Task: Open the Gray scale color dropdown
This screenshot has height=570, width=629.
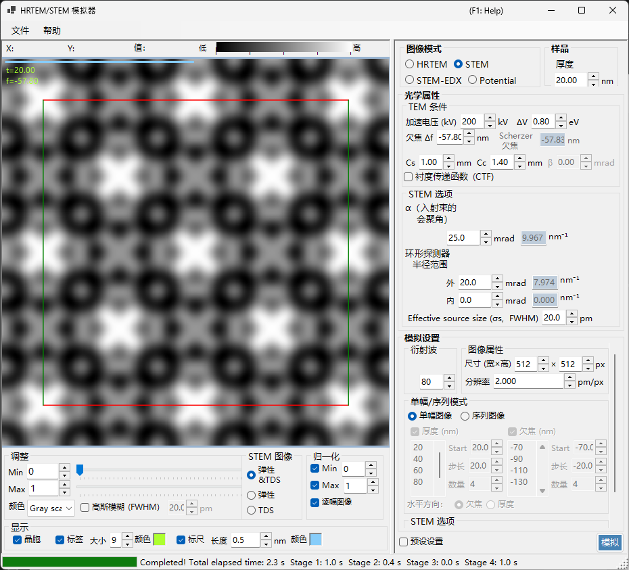Action: (x=51, y=508)
